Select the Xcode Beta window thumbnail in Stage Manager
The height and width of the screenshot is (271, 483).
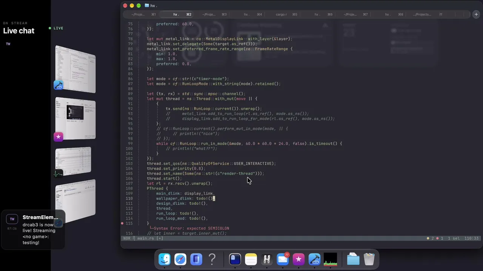(x=75, y=69)
